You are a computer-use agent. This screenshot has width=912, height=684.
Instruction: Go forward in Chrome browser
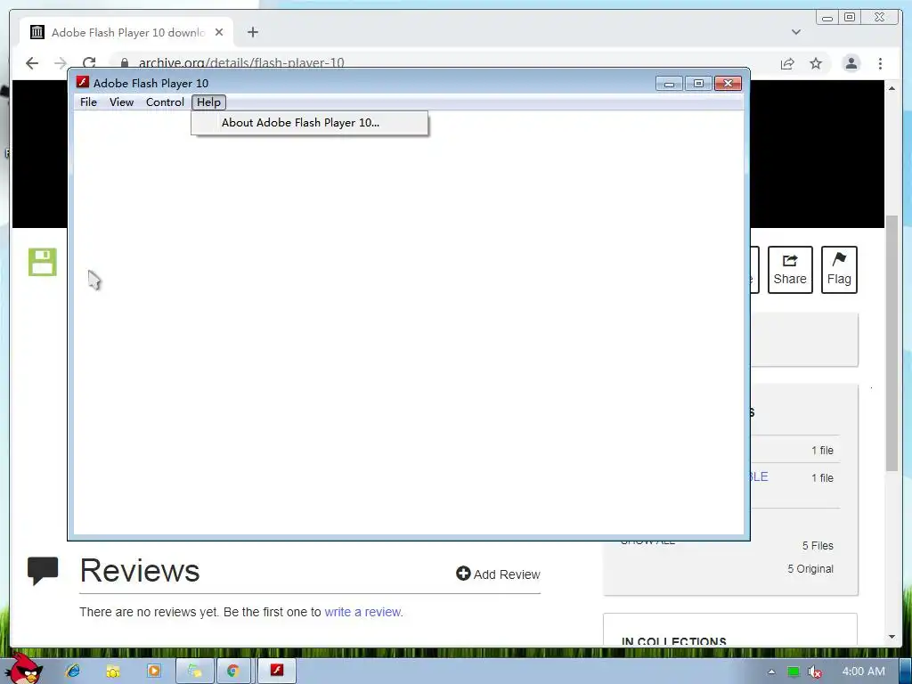[61, 63]
